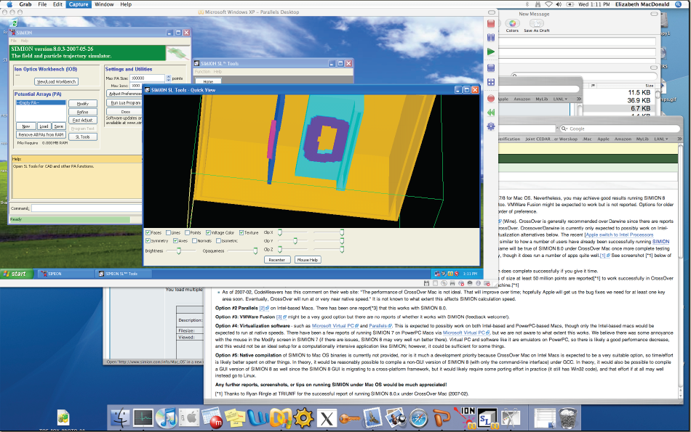The width and height of the screenshot is (691, 432).
Task: Launch Safari compass icon in Dock
Action: pos(419,418)
